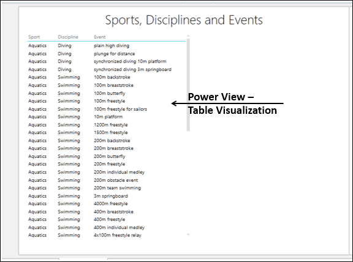Sort by the Discipline column header
The height and width of the screenshot is (262, 353).
(x=68, y=37)
